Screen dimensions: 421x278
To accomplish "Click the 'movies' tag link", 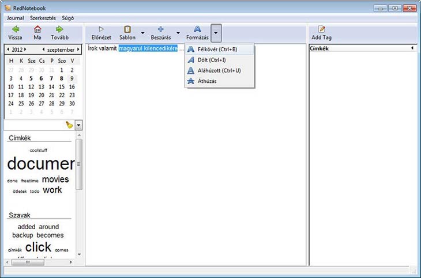I will (x=55, y=180).
